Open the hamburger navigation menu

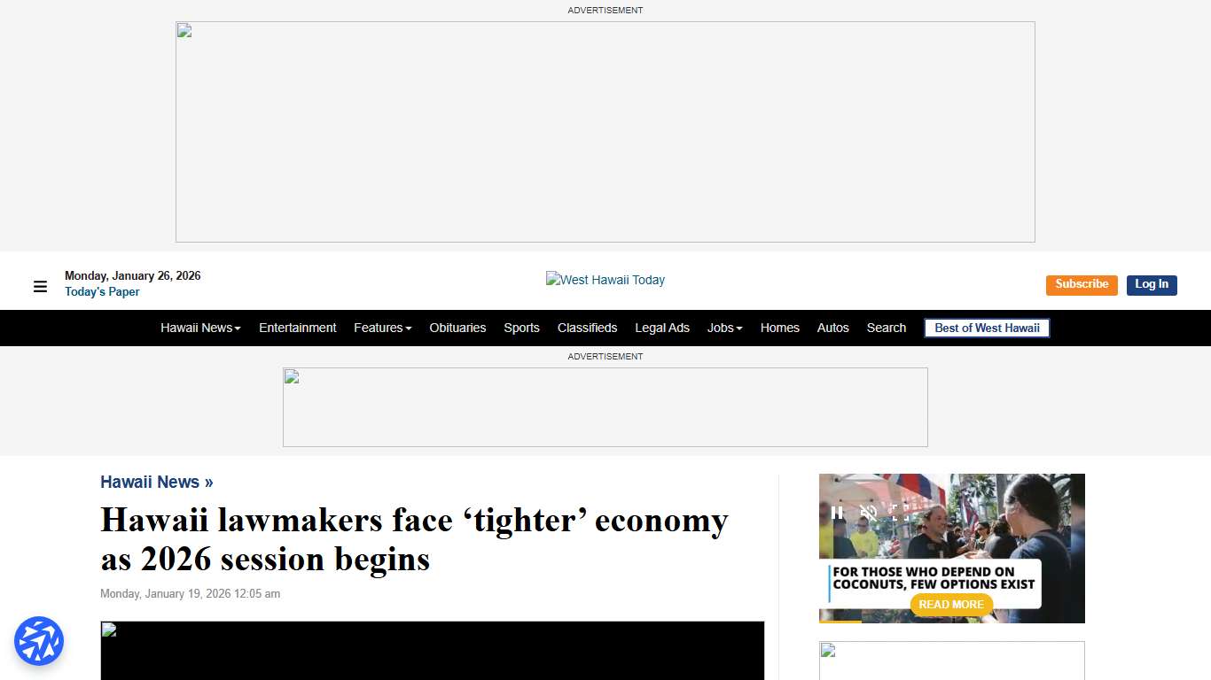pyautogui.click(x=40, y=286)
